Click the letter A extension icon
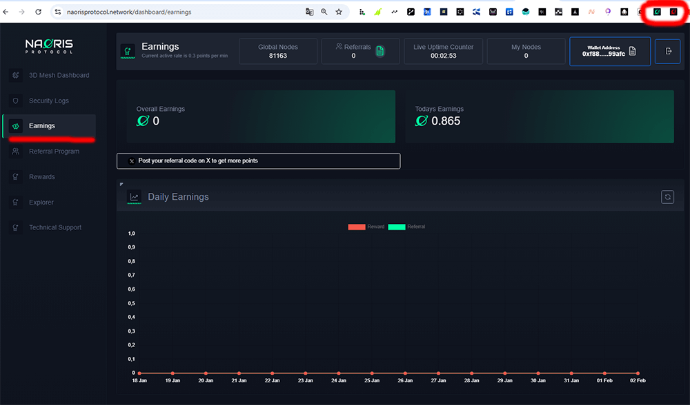 575,12
